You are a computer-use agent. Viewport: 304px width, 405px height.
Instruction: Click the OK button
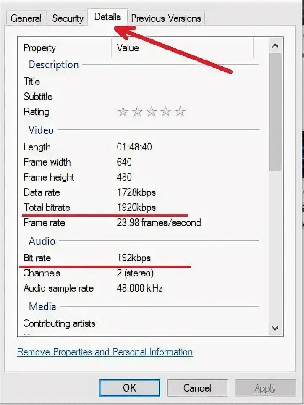pos(130,388)
